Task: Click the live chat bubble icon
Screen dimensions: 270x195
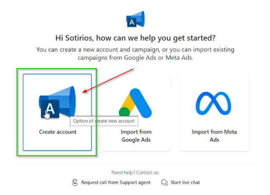Action: tap(164, 182)
